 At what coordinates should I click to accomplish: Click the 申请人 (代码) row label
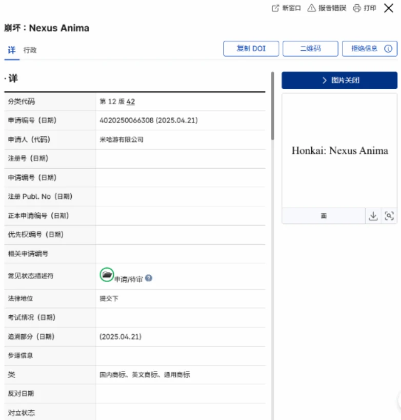point(29,139)
